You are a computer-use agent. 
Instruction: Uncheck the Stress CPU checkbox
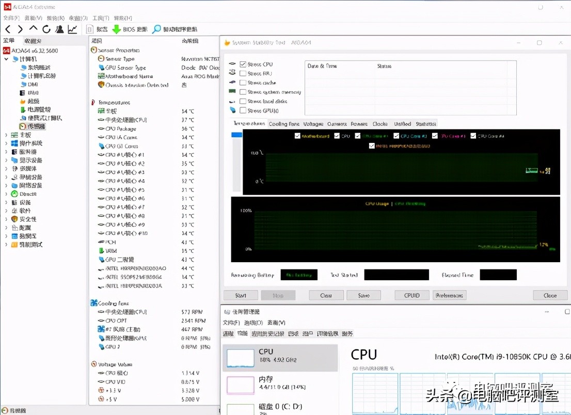[243, 65]
